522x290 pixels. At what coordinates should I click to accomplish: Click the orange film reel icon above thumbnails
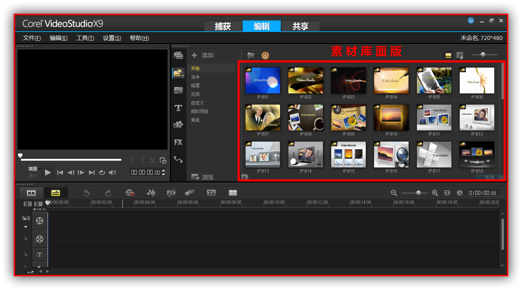[265, 55]
